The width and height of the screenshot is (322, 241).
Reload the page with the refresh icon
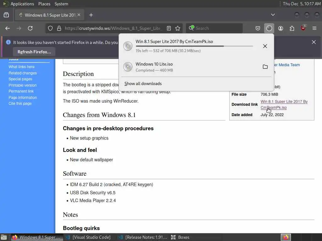(x=30, y=28)
